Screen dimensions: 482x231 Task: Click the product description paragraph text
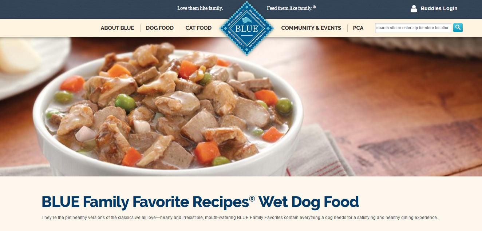[x=240, y=218]
